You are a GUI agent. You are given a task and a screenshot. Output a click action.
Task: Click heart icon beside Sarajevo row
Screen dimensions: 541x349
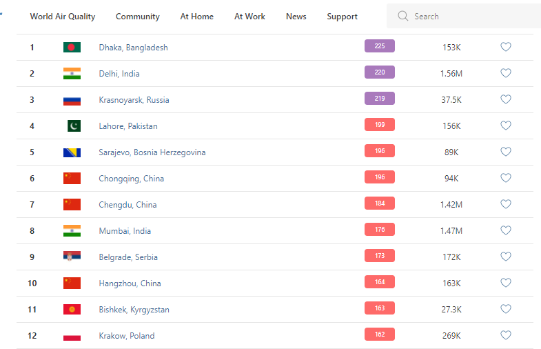tap(505, 152)
